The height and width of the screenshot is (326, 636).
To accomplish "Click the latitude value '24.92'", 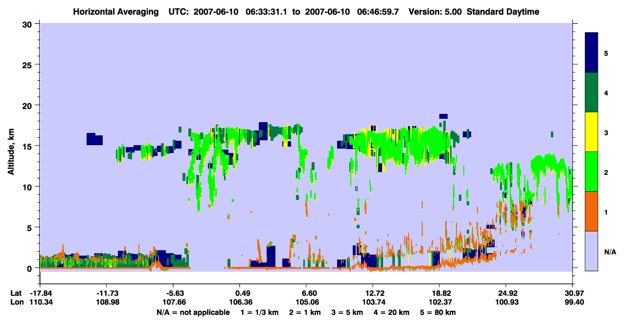I will click(506, 293).
